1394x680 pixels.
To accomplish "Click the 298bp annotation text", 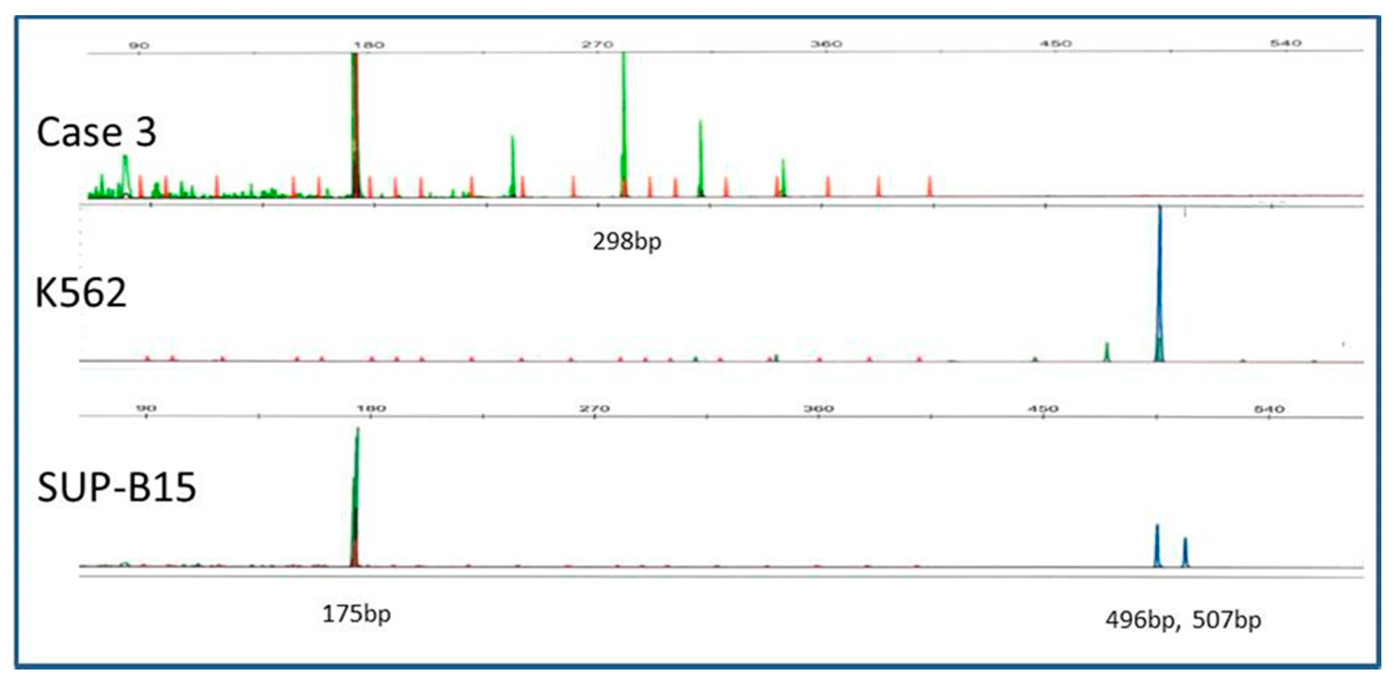I will tap(627, 242).
